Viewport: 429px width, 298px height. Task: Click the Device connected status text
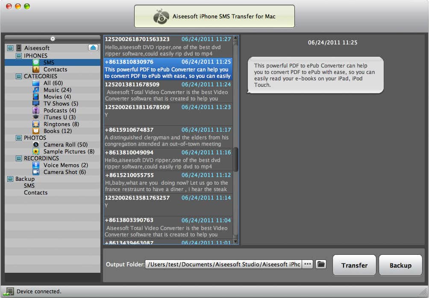point(39,292)
